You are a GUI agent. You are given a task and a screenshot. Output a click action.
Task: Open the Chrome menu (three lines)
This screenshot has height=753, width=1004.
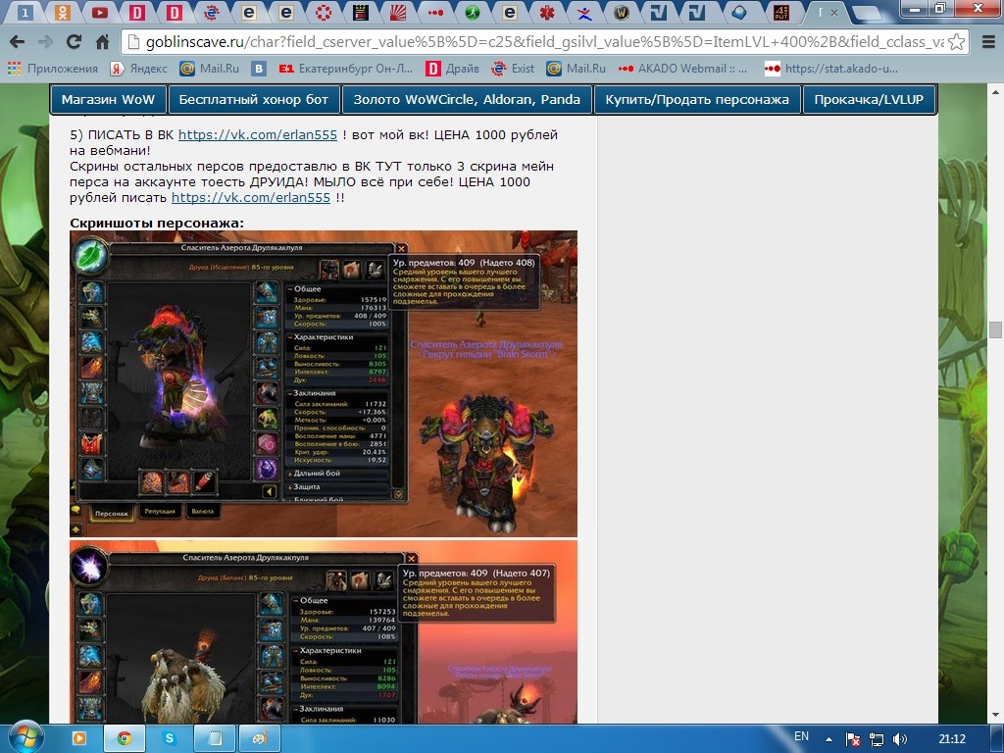click(988, 42)
